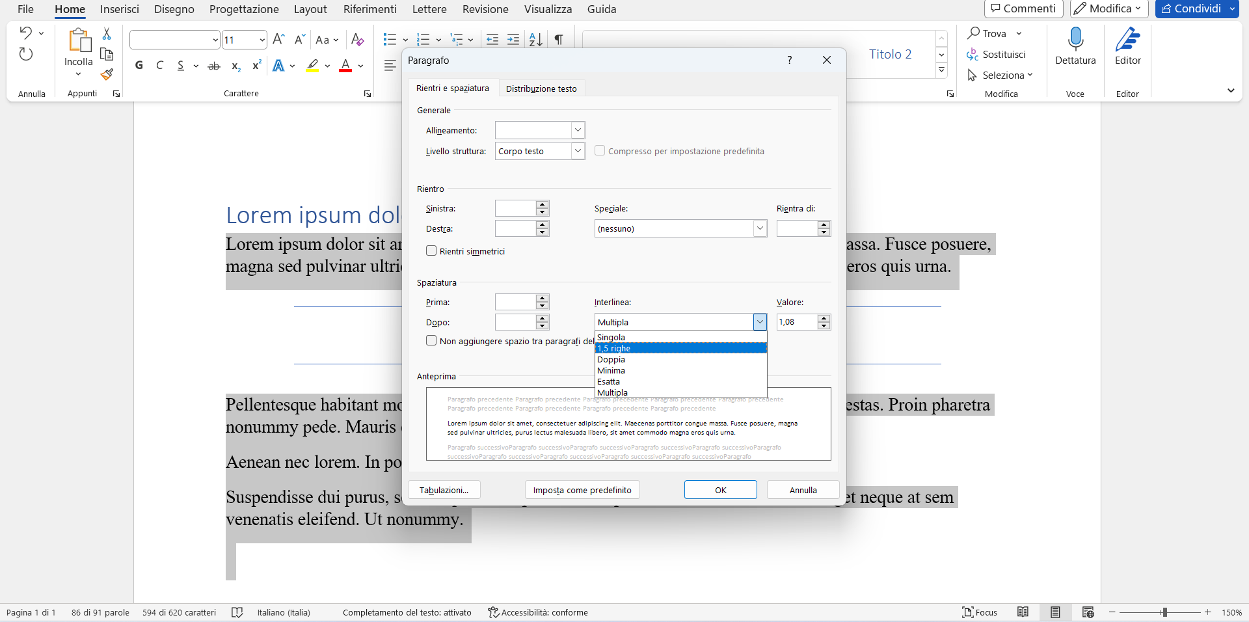Viewport: 1249px width, 622px height.
Task: Toggle the paragraph marks pilcrow icon
Action: click(x=559, y=40)
